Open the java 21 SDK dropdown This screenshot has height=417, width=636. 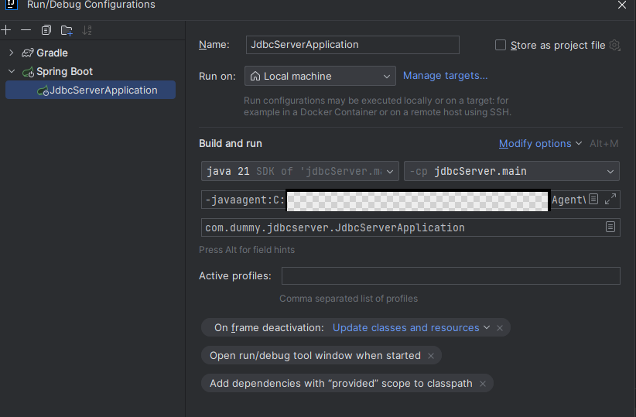pyautogui.click(x=300, y=171)
